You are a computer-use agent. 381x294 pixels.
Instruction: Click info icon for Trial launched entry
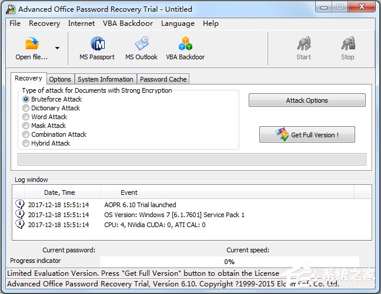click(x=19, y=204)
